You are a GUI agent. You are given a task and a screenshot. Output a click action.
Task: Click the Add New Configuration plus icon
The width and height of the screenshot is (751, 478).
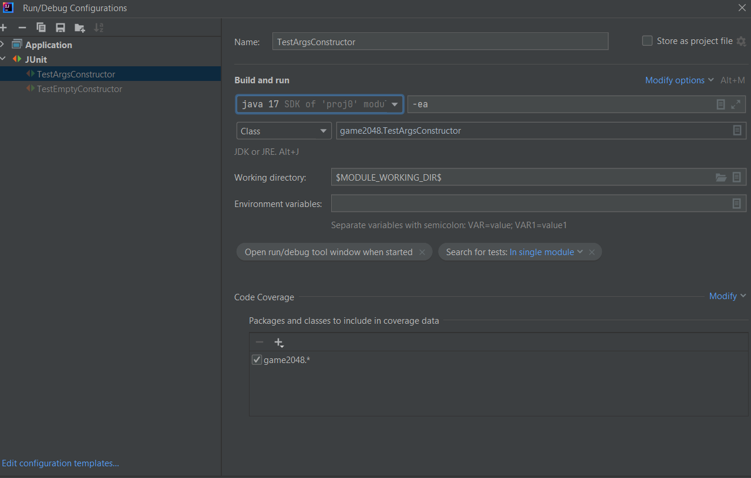pos(4,28)
